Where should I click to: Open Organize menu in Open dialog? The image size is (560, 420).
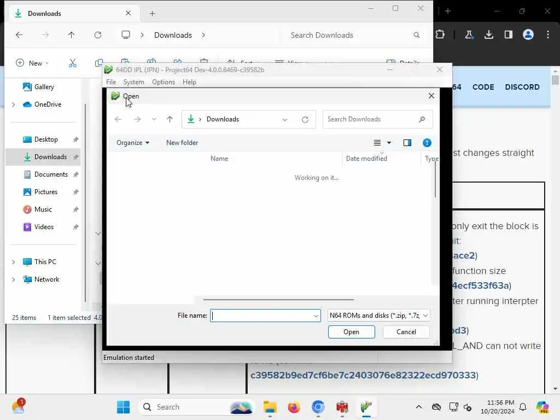[x=132, y=143]
